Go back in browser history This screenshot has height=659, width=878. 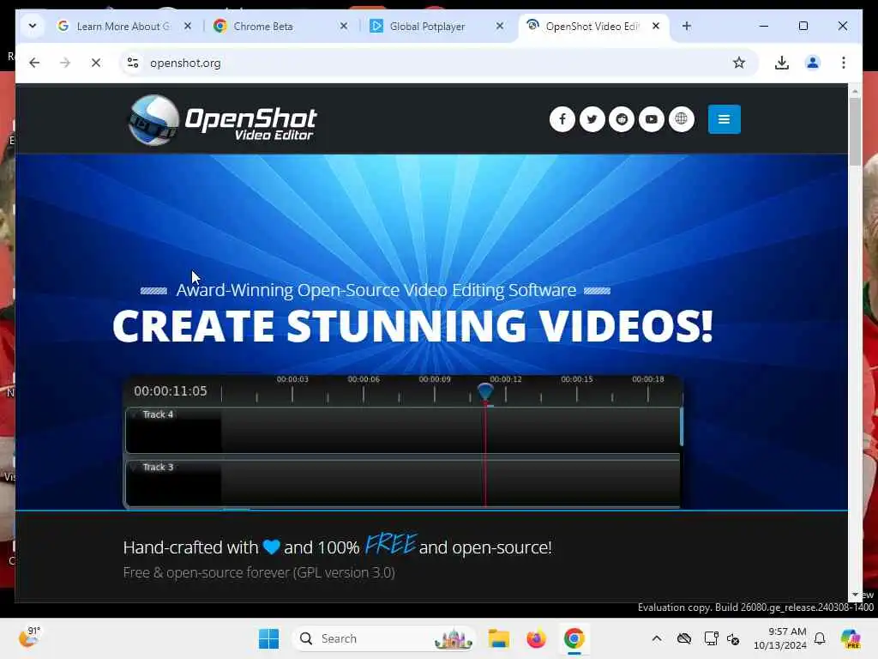tap(34, 63)
